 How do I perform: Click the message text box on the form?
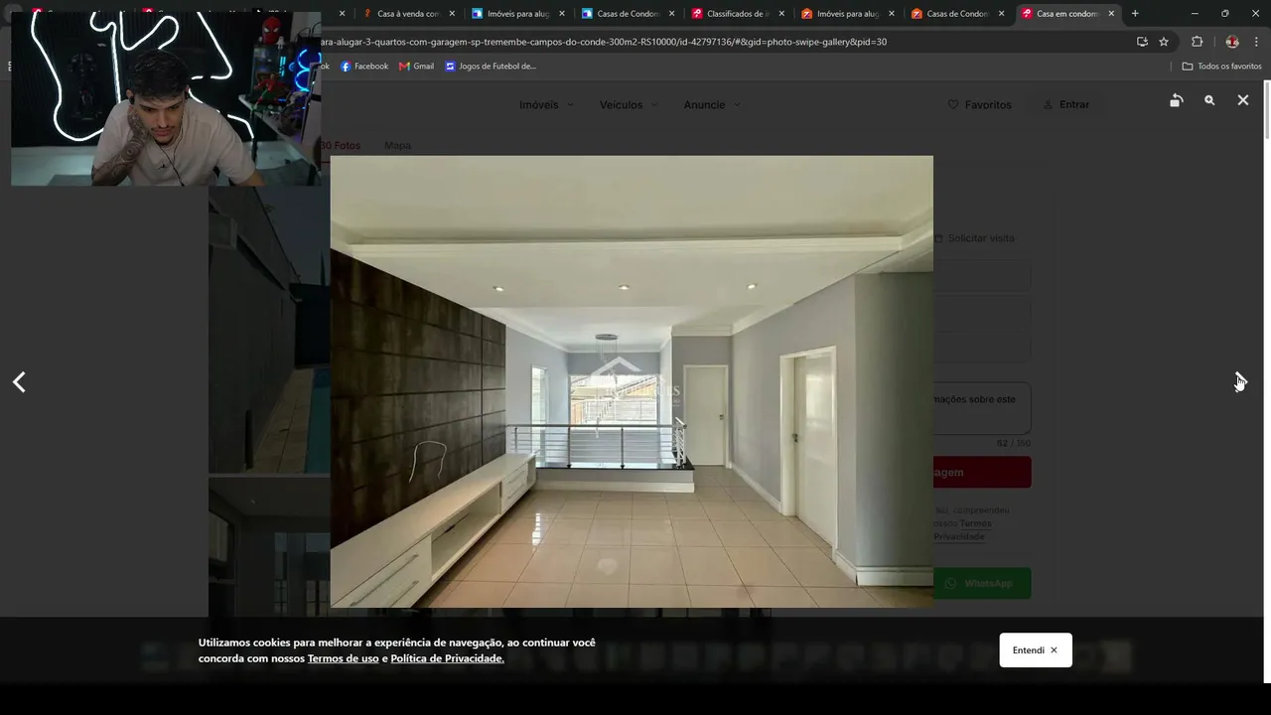click(x=982, y=408)
